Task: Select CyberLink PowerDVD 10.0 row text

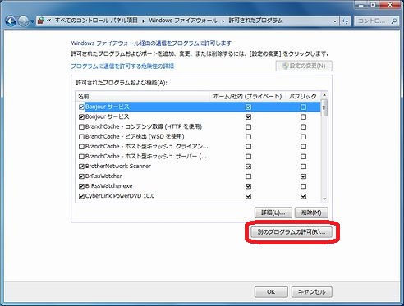Action: point(120,196)
